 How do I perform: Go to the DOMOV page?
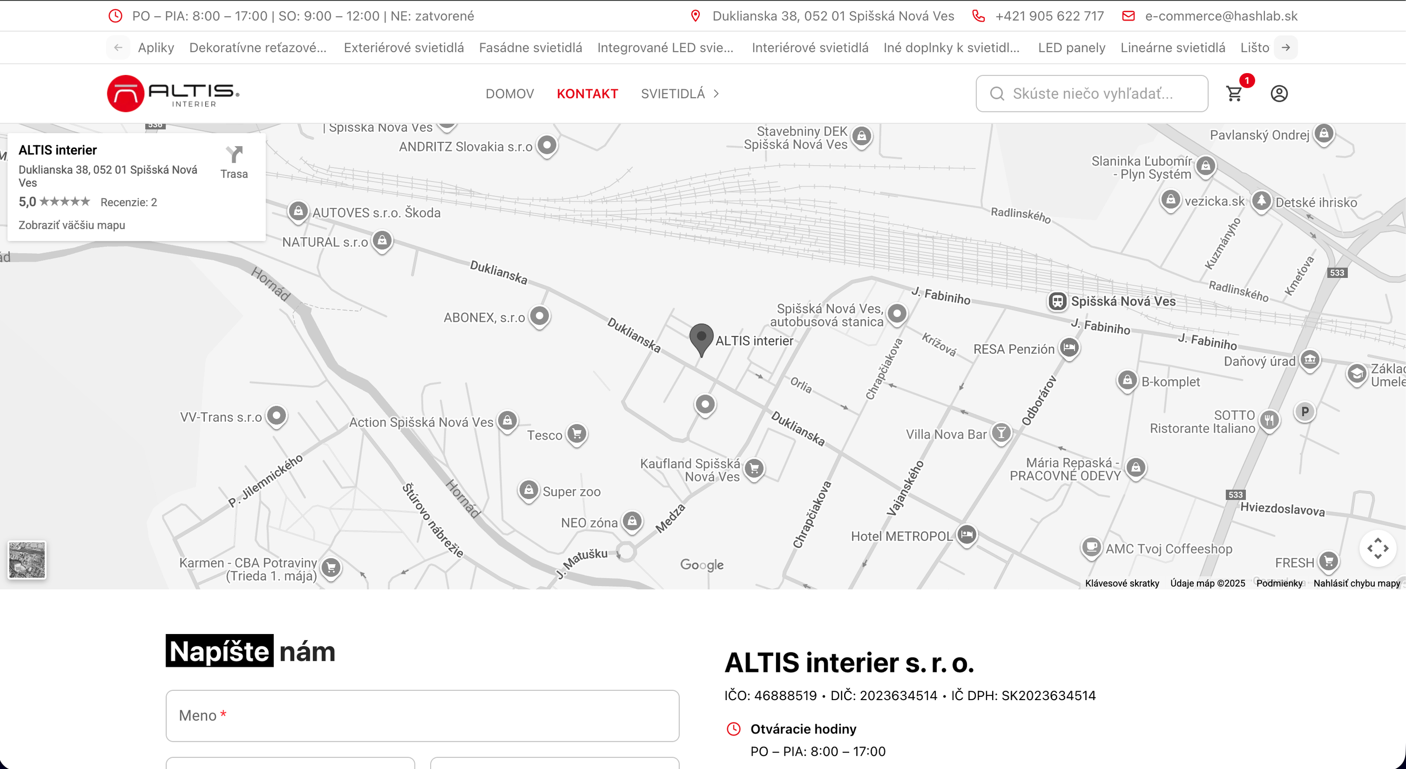510,94
